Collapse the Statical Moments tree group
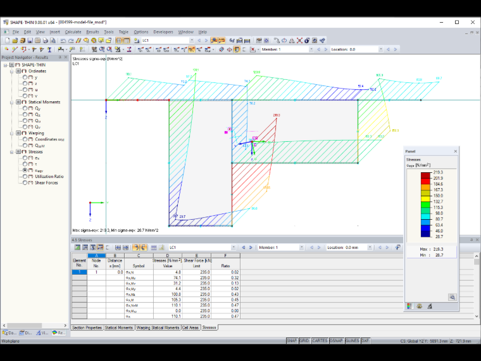 (11, 102)
